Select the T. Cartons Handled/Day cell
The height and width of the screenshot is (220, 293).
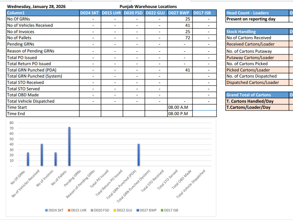click(x=257, y=101)
